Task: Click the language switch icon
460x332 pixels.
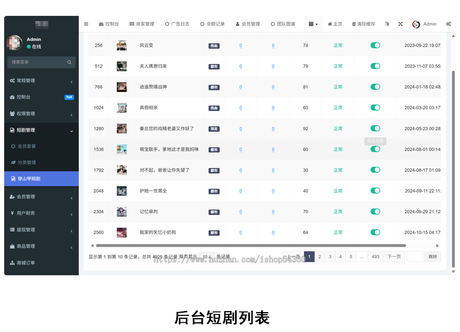Action: (387, 24)
